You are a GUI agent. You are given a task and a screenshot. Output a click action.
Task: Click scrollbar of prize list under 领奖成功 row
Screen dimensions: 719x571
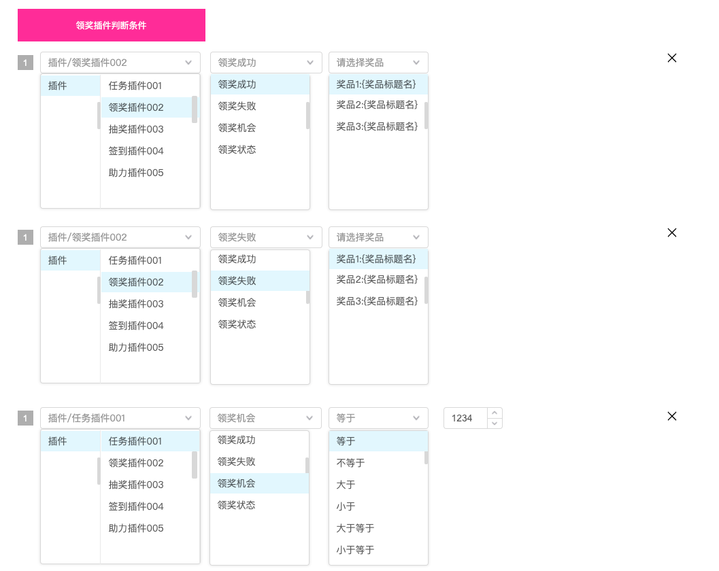tap(426, 116)
